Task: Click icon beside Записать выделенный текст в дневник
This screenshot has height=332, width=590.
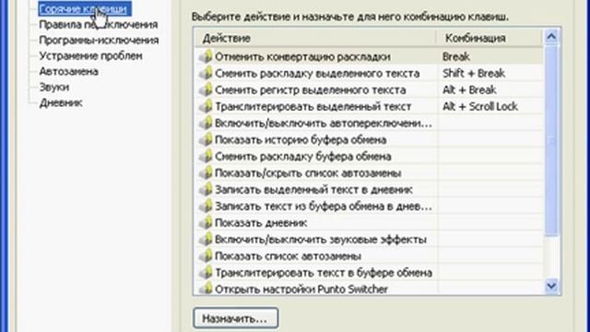Action: point(206,190)
